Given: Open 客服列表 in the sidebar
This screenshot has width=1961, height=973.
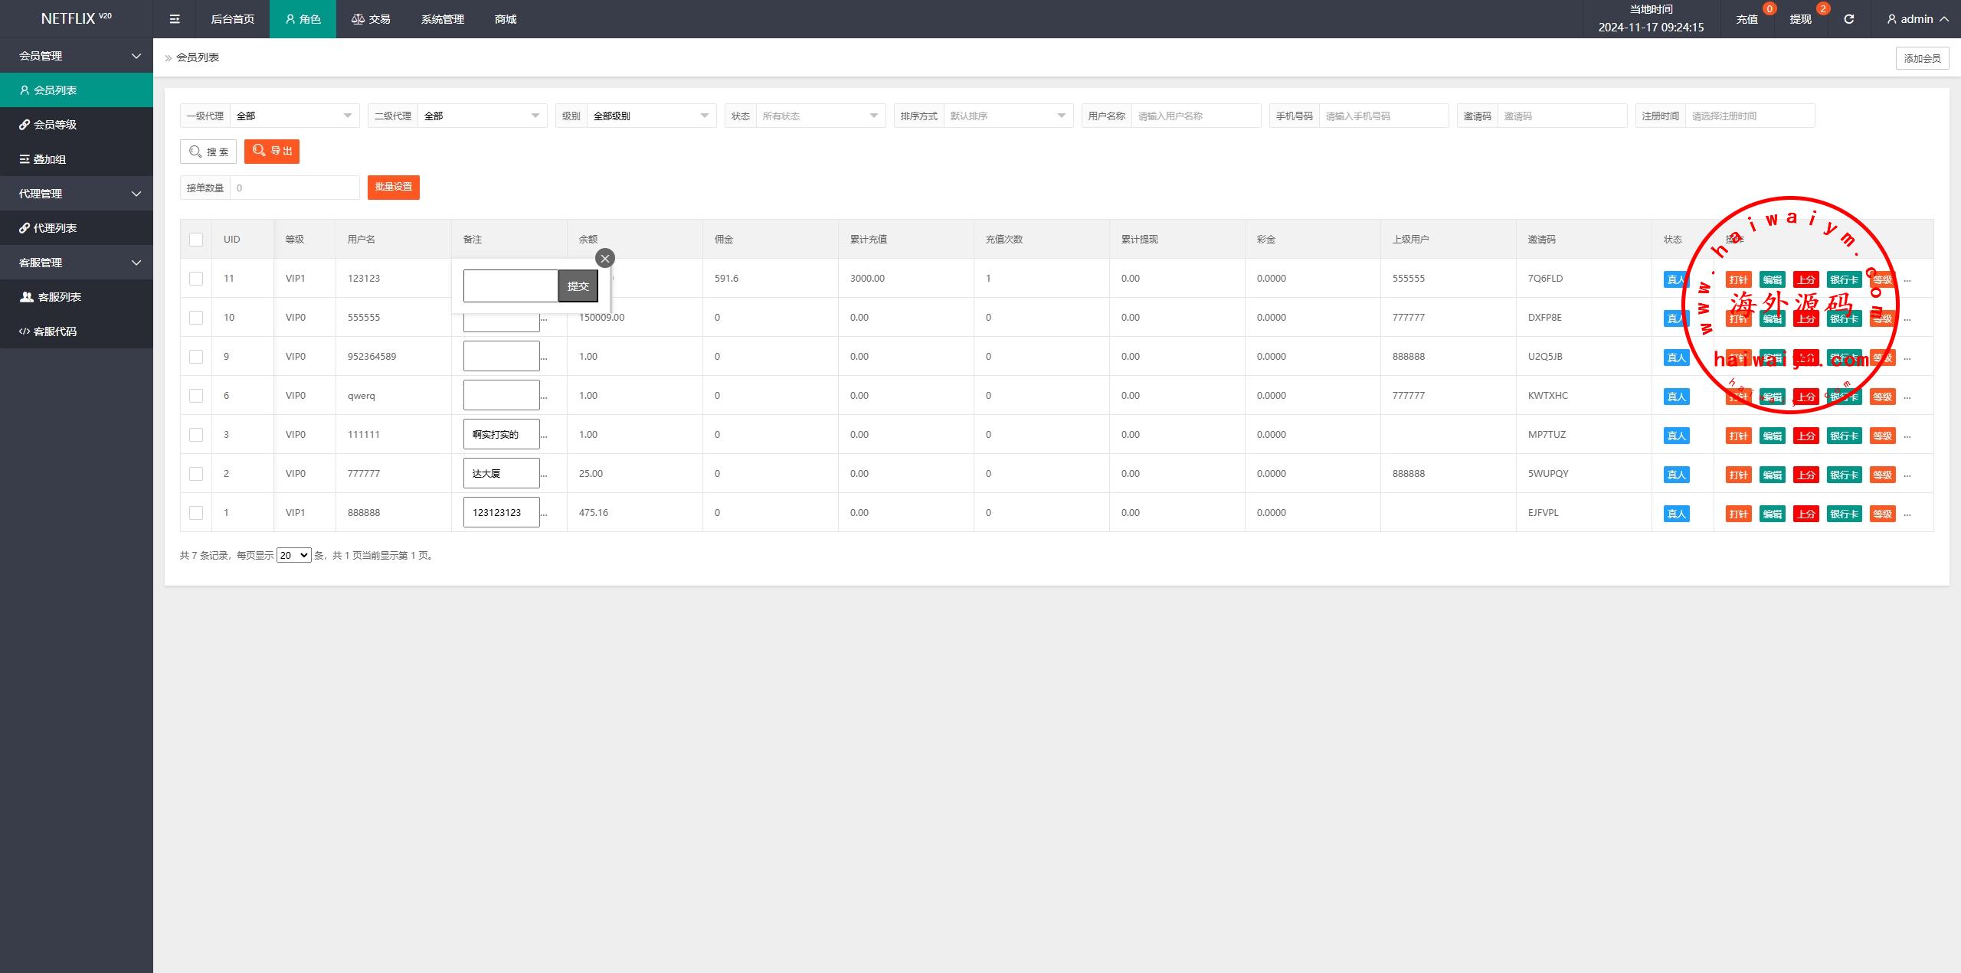Looking at the screenshot, I should tap(59, 297).
